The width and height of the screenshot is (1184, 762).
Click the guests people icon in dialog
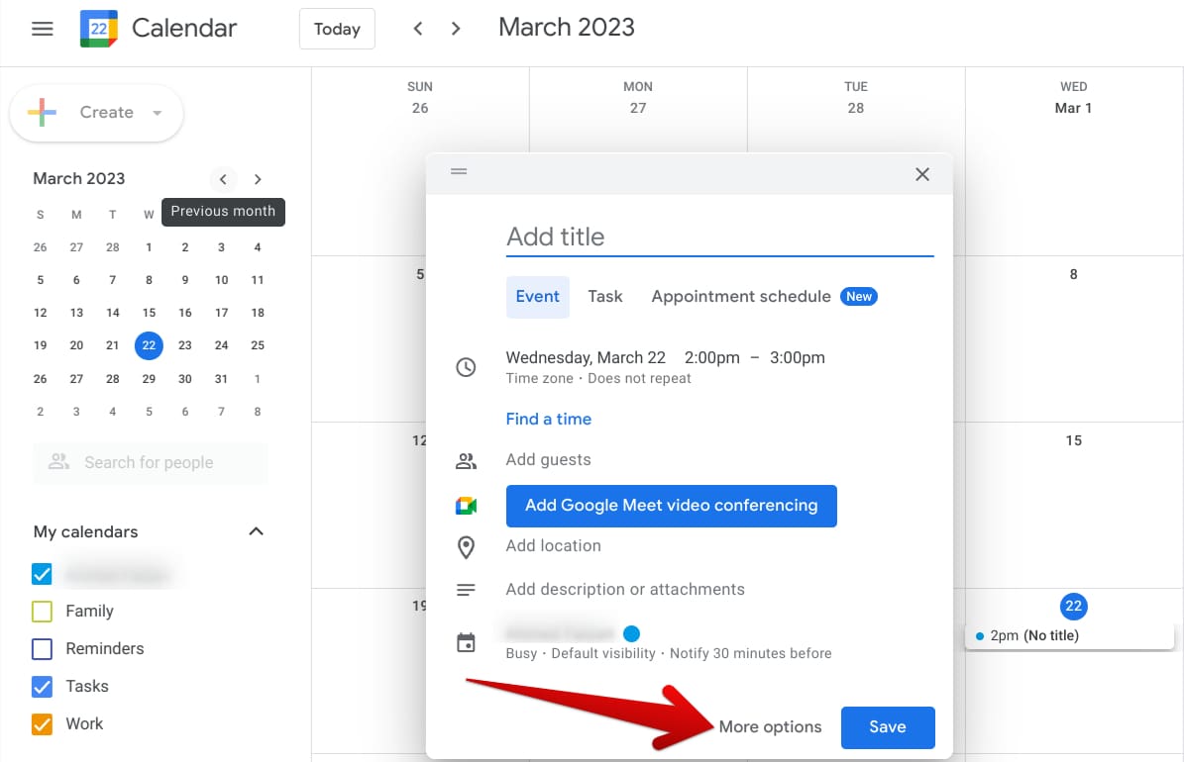(x=466, y=461)
